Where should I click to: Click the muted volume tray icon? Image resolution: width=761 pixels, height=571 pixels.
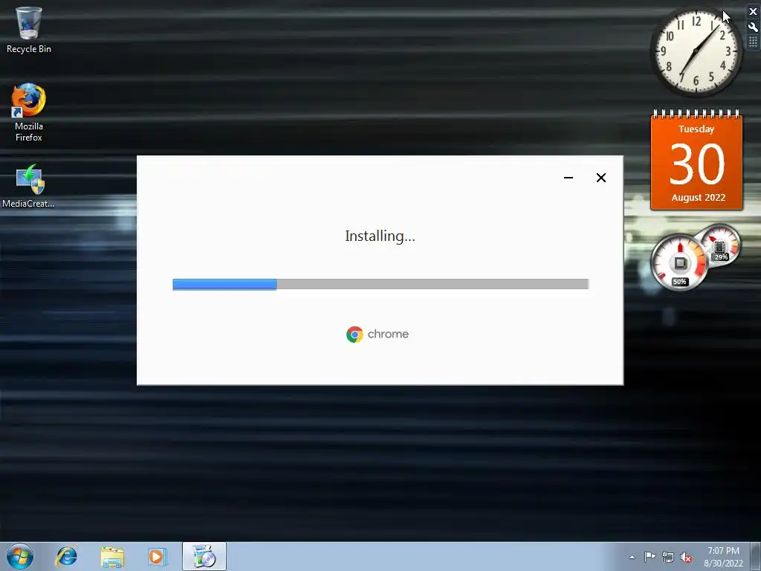pyautogui.click(x=686, y=558)
